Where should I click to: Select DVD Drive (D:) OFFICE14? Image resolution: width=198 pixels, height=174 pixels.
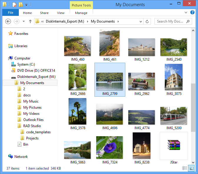click(36, 71)
